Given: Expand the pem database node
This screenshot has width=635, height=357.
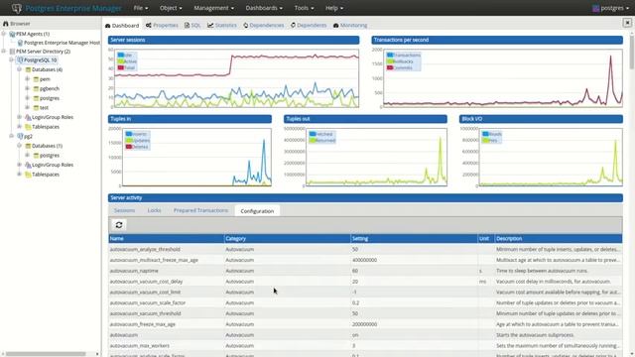Looking at the screenshot, I should pyautogui.click(x=27, y=79).
